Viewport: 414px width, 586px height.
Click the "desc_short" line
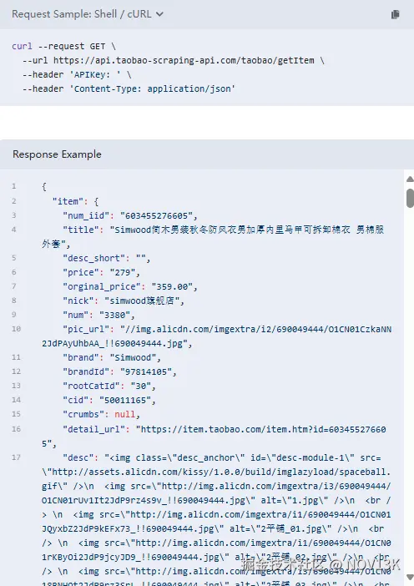(107, 258)
